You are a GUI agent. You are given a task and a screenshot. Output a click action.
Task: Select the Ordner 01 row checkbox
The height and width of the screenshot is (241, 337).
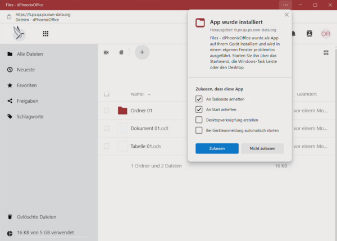pyautogui.click(x=106, y=111)
